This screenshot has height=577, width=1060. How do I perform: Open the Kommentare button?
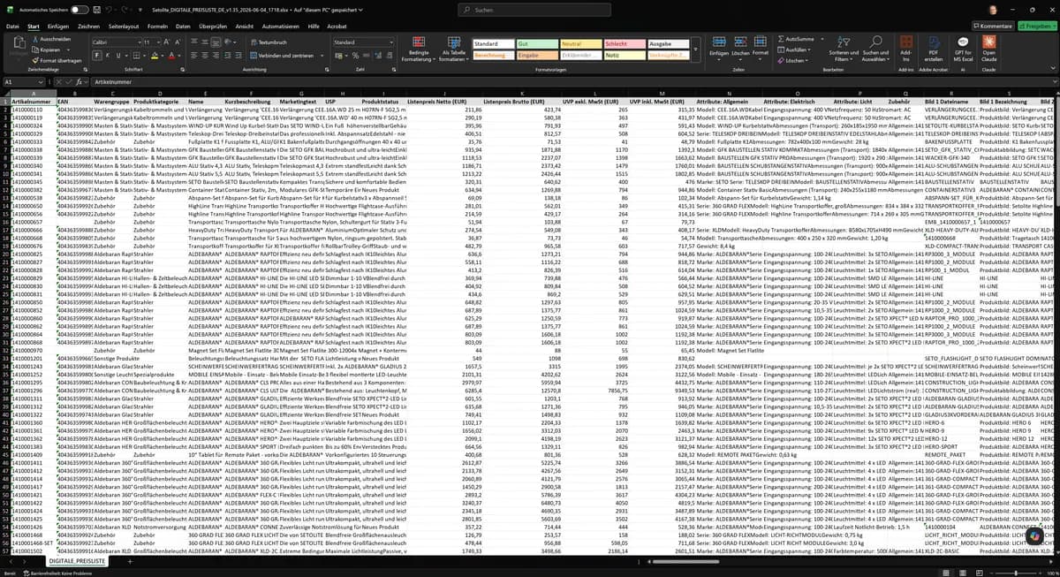click(x=992, y=27)
